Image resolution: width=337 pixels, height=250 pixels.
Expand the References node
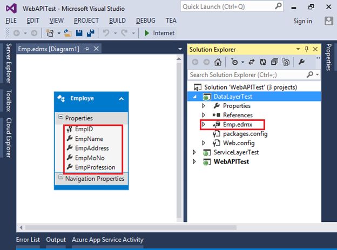coord(204,115)
